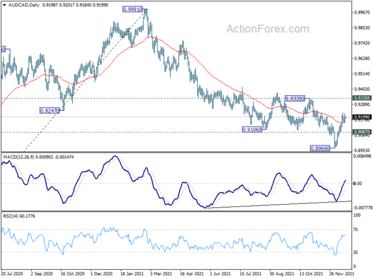Select the 0.99910 peak price label
This screenshot has width=373, height=279.
tap(133, 9)
